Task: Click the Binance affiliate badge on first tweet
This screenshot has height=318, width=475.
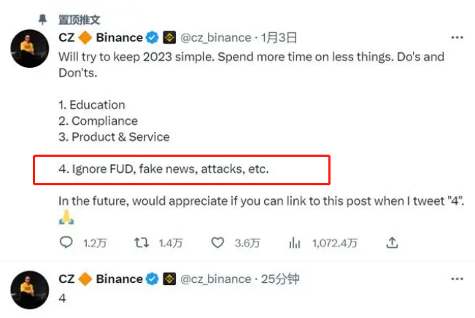Action: point(169,37)
